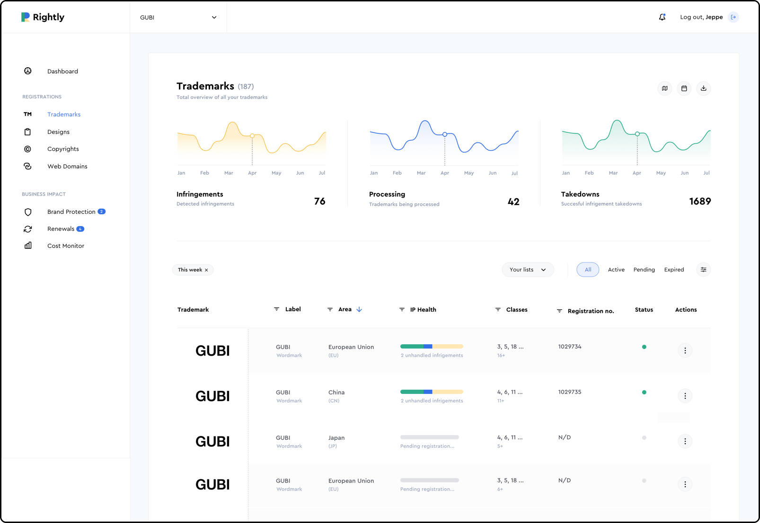This screenshot has width=760, height=523.
Task: Click the Takedowns count 1689
Action: [x=700, y=201]
